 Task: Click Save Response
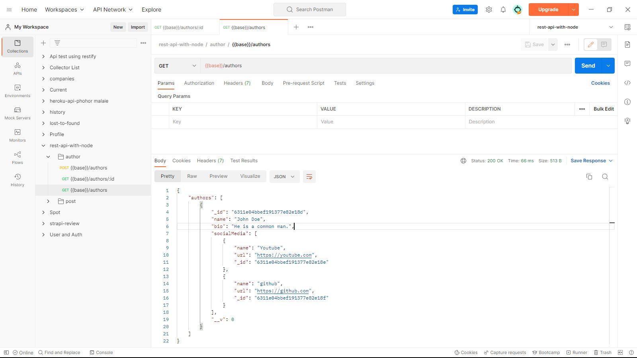(x=592, y=161)
